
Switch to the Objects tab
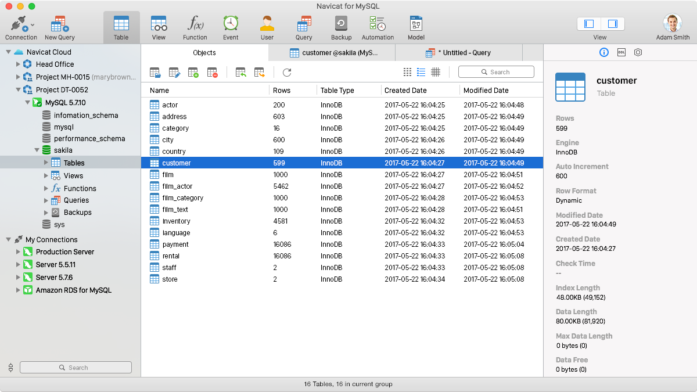(x=204, y=53)
